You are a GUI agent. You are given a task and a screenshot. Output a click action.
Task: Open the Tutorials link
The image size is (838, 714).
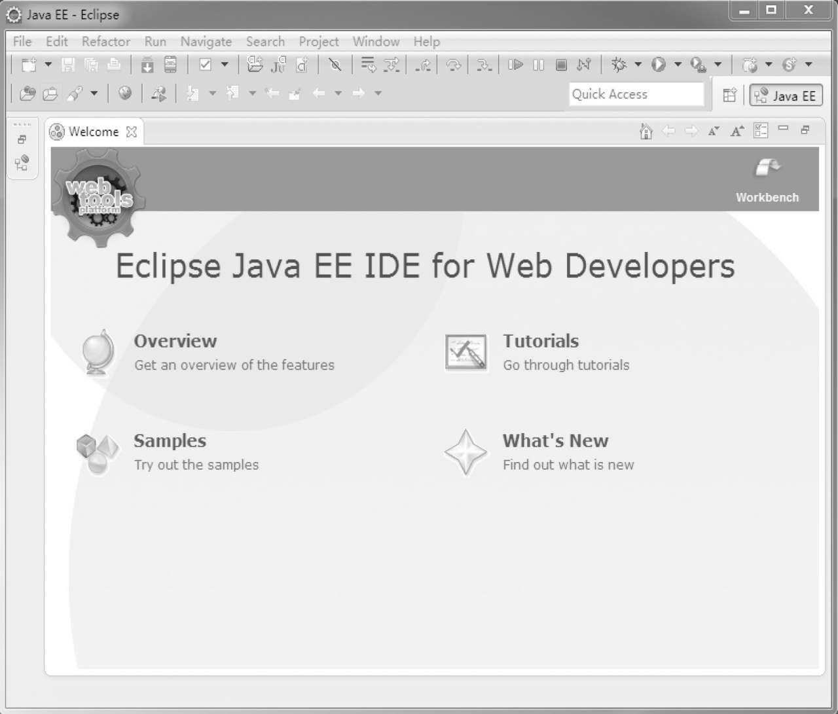541,341
